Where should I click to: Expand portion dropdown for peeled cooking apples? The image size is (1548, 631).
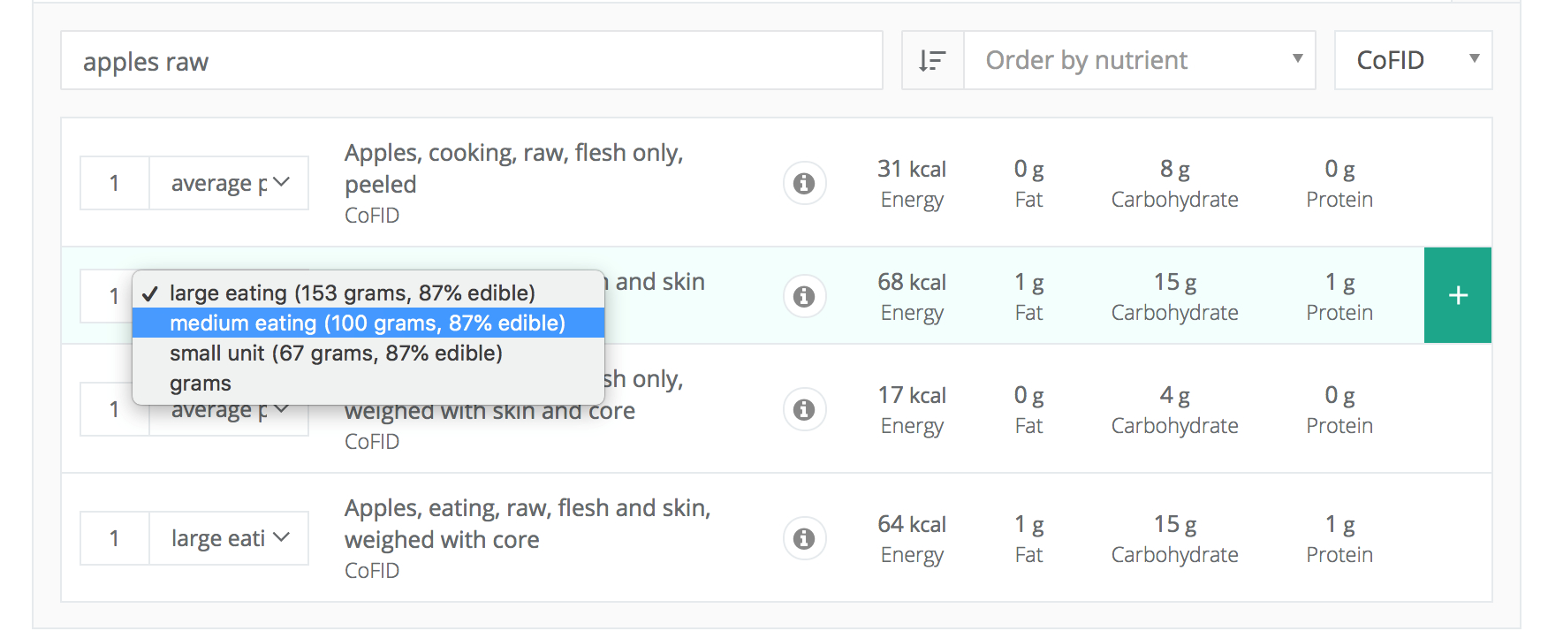[x=229, y=183]
